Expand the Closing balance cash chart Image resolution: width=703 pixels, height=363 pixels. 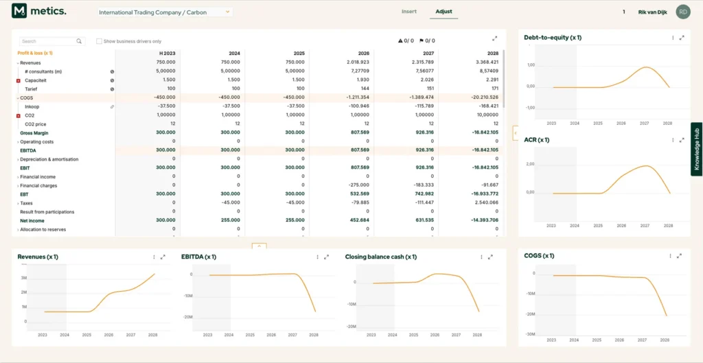pyautogui.click(x=490, y=257)
